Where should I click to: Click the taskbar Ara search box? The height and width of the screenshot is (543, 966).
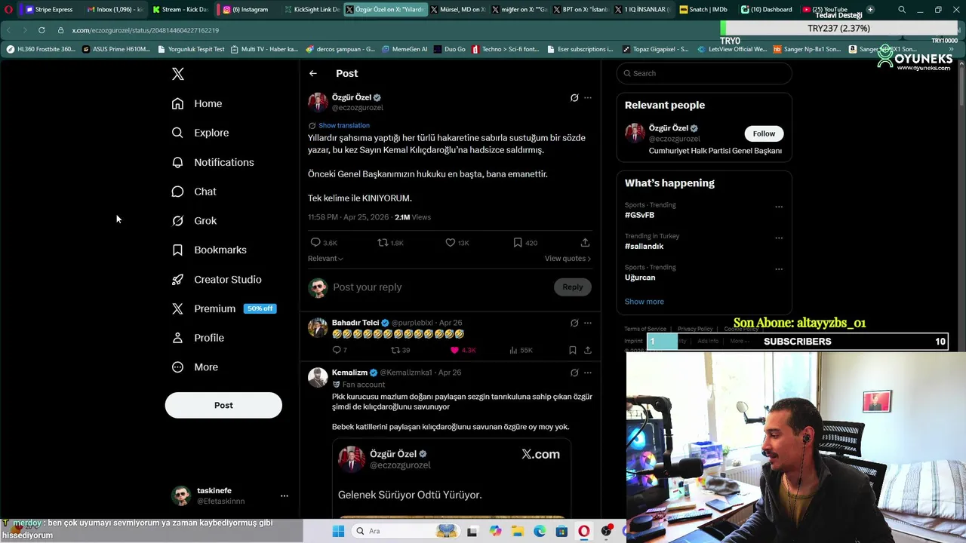click(405, 531)
